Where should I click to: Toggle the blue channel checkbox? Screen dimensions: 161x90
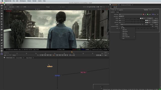(153, 14)
